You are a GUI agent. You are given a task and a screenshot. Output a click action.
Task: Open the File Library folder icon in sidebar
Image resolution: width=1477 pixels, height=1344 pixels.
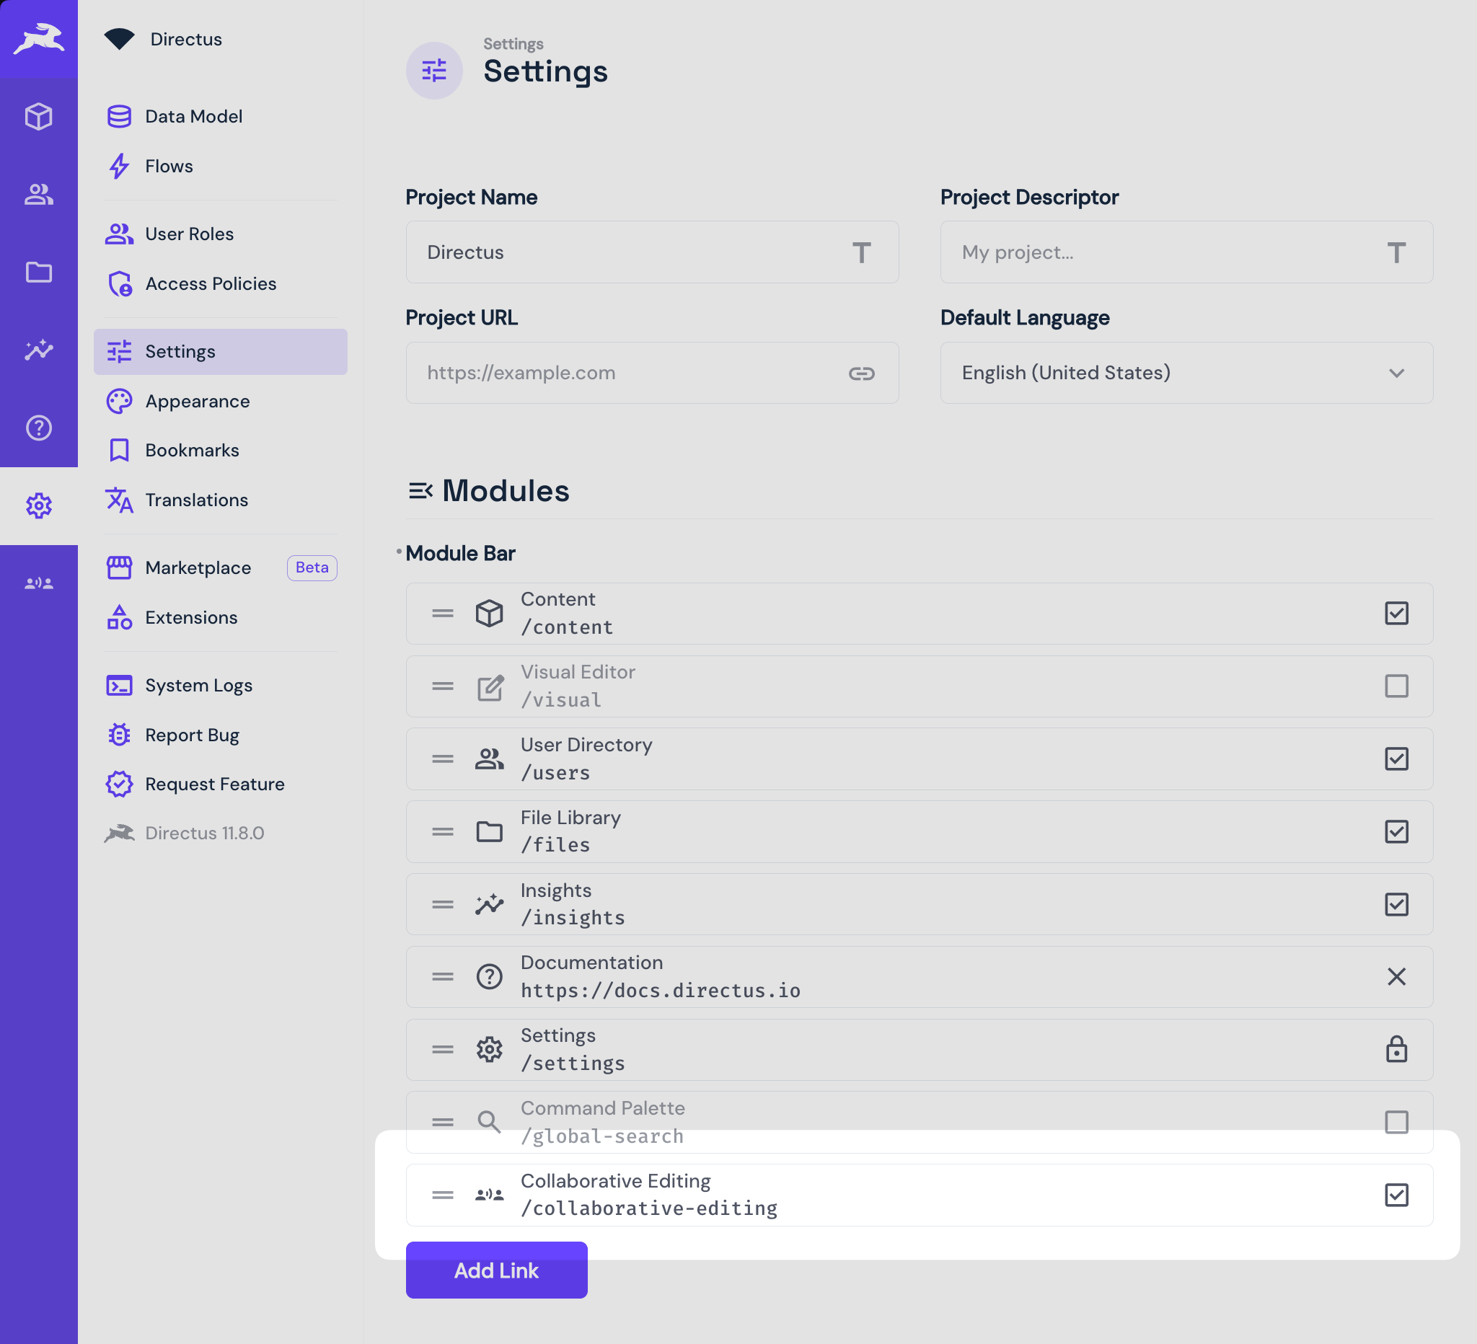(x=39, y=273)
